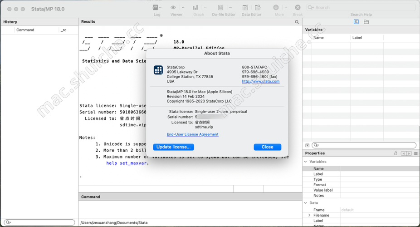Open the Log toolbar icon
420x227 pixels.
pos(156,8)
